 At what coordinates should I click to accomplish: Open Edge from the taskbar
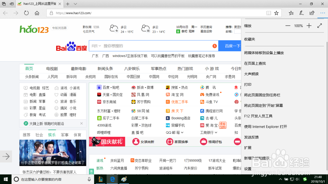pyautogui.click(x=112, y=179)
